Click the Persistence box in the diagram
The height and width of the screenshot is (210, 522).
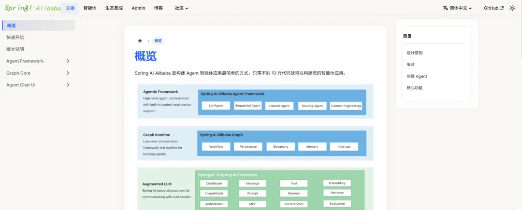click(x=248, y=147)
